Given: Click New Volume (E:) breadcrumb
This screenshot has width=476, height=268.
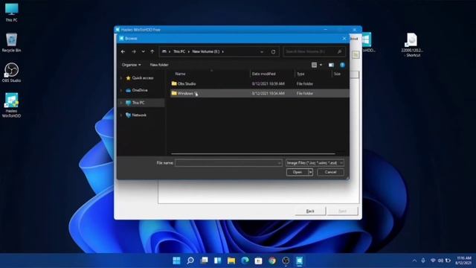Looking at the screenshot, I should click(206, 51).
